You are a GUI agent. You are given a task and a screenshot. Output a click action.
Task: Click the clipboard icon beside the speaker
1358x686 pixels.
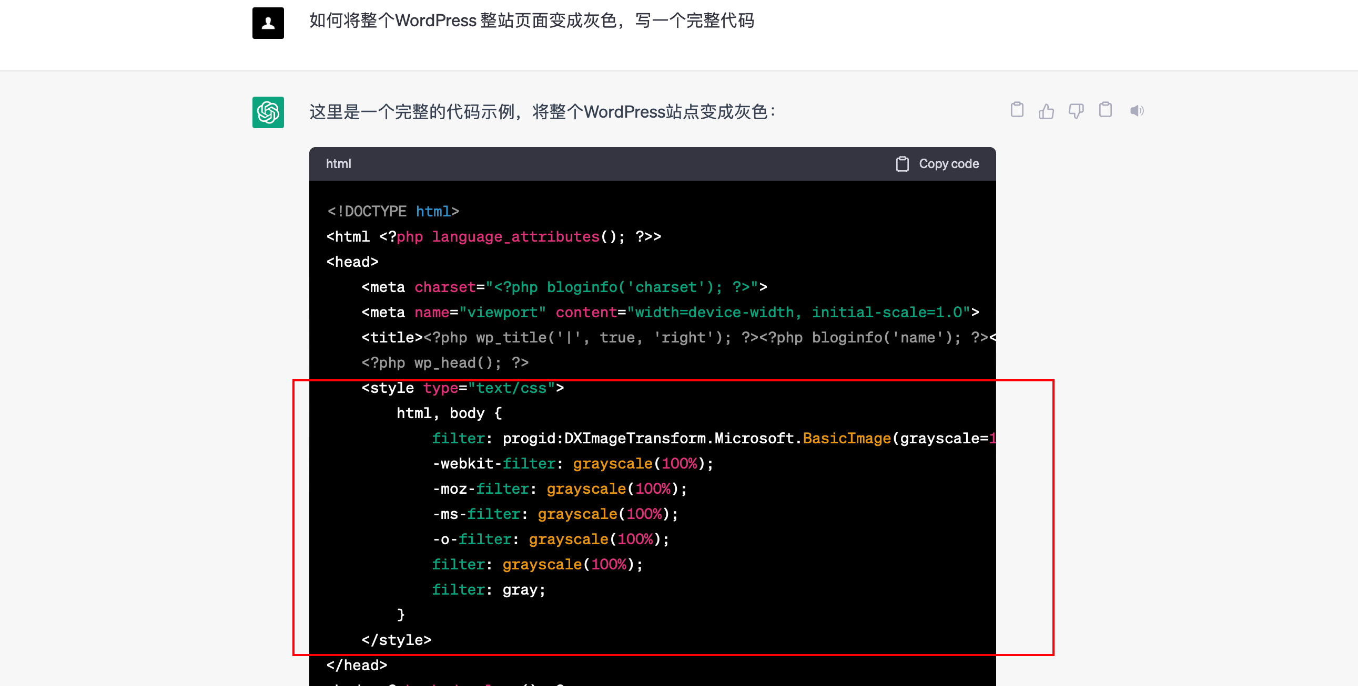click(1106, 110)
